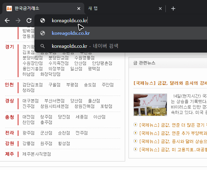
Task: Open 울산점 branch link
Action: click(94, 101)
